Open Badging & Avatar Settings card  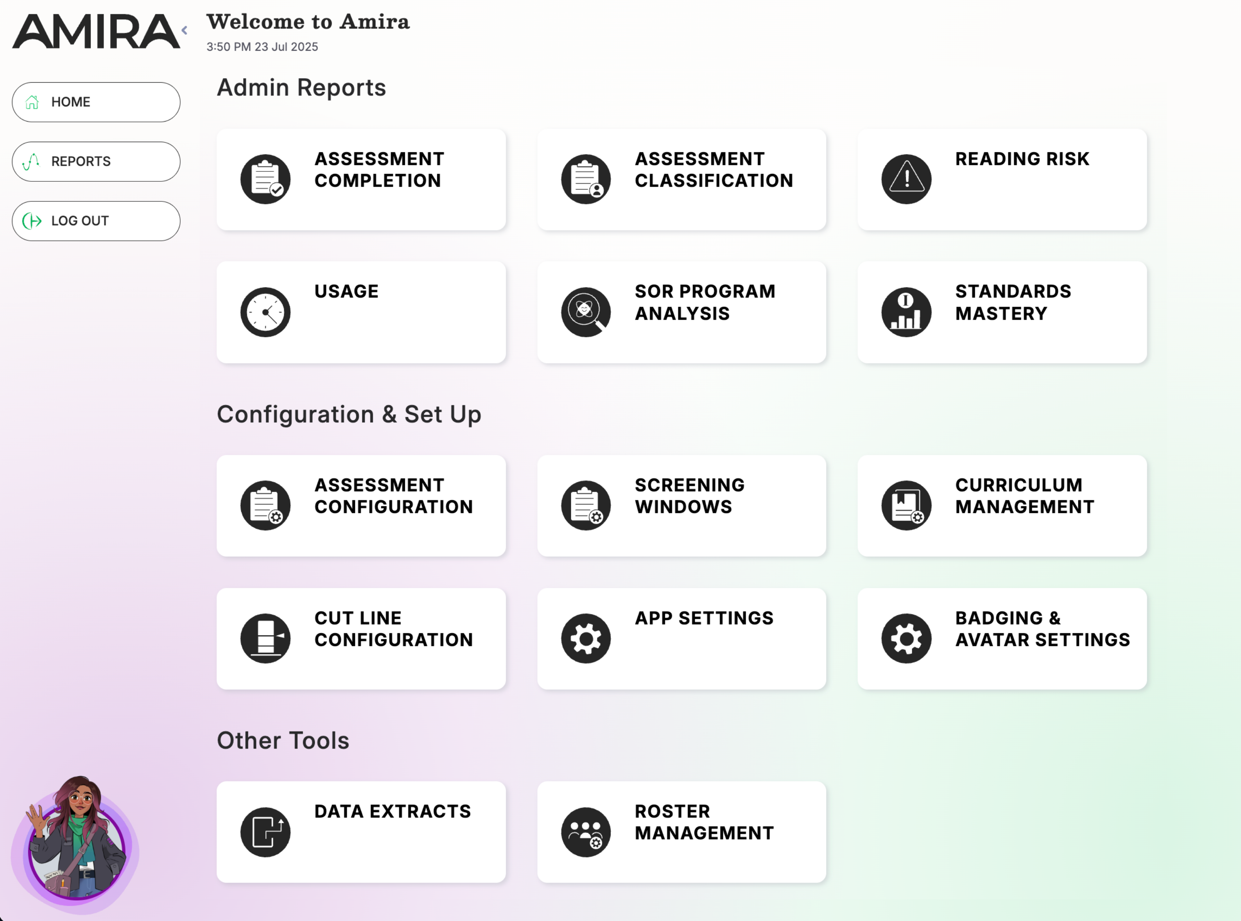pyautogui.click(x=1002, y=638)
